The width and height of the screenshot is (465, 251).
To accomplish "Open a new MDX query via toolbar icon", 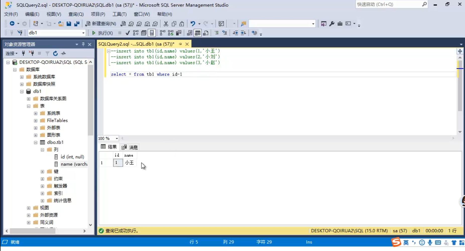I will 131,24.
